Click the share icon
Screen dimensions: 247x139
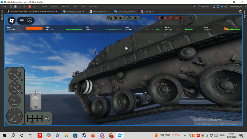(226, 7)
